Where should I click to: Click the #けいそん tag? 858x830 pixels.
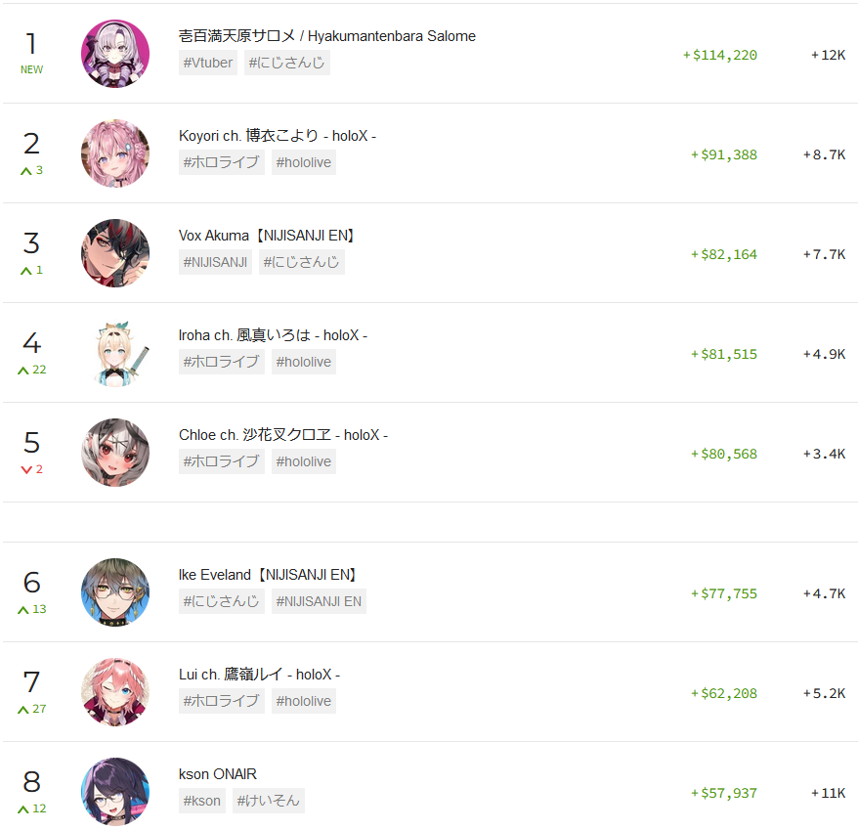point(268,801)
